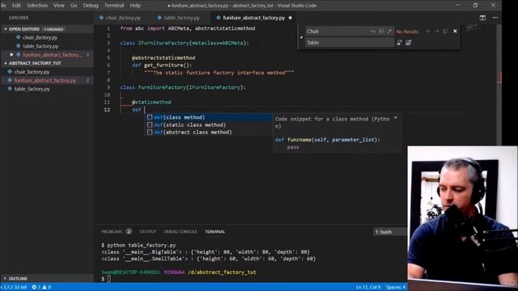Image resolution: width=518 pixels, height=291 pixels.
Task: Open the Help menu
Action: click(x=135, y=6)
